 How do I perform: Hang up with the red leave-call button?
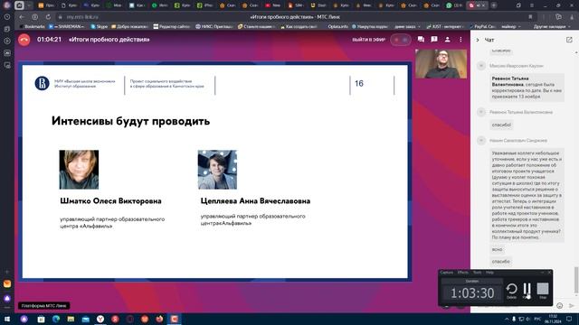pos(24,40)
